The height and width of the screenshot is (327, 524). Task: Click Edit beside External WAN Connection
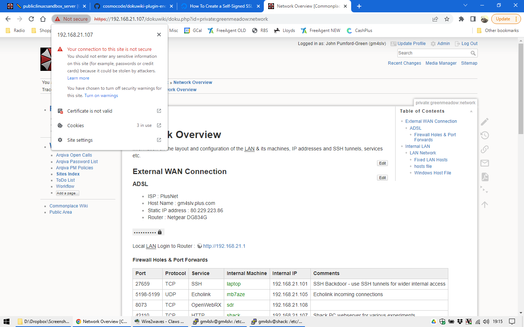tap(382, 178)
